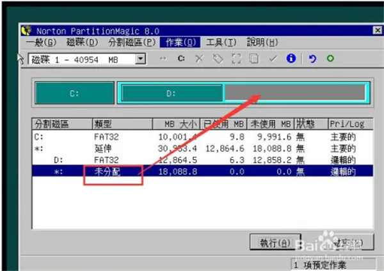Viewport: 384px width, 271px height.
Task: Click 主要的 in the C: row
Action: [343, 137]
